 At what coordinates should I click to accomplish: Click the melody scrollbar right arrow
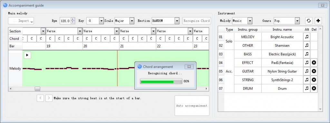207,89
